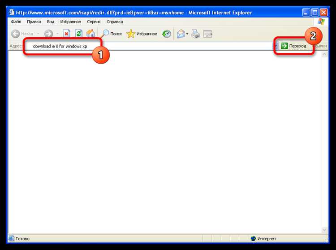Click the Print icon

click(195, 34)
